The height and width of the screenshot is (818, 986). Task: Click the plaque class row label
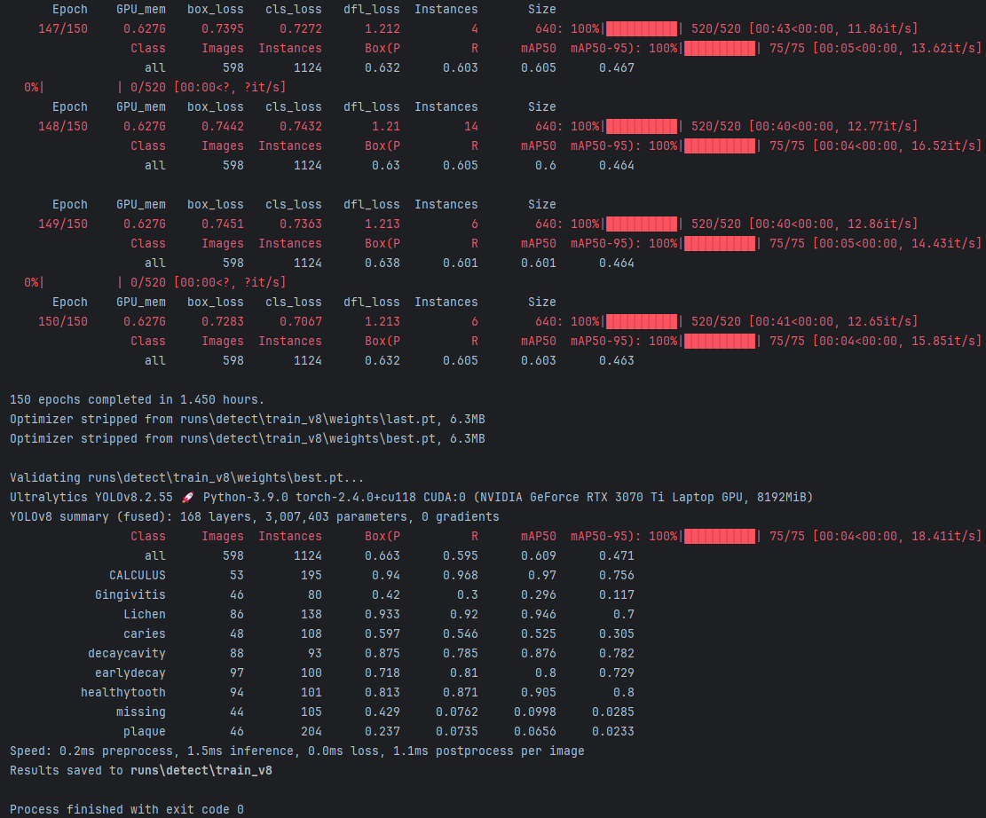click(x=144, y=731)
